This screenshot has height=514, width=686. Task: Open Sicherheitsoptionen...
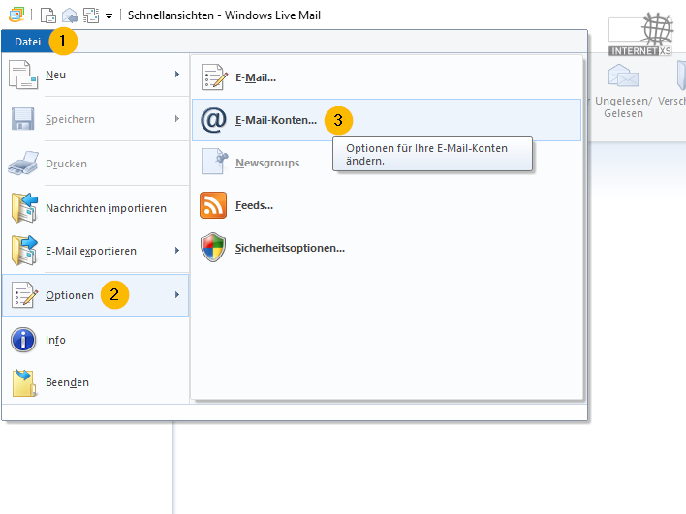click(387, 248)
